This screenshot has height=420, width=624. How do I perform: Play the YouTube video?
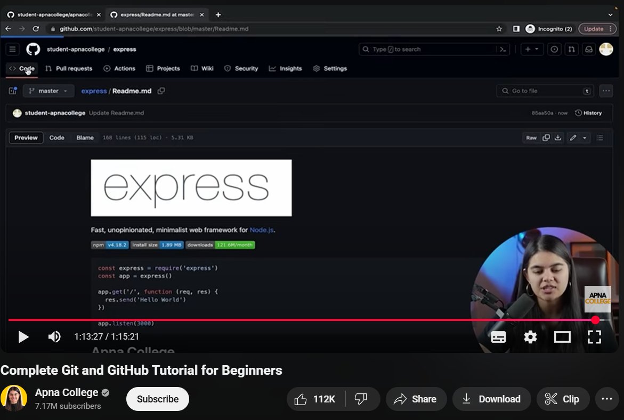23,337
